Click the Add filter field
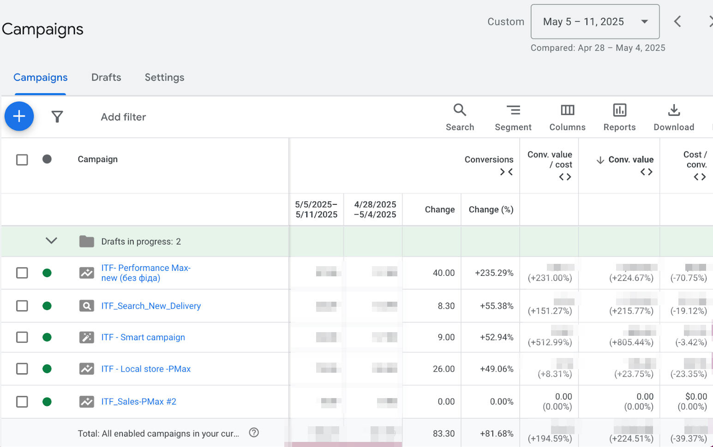The image size is (713, 447). 123,117
